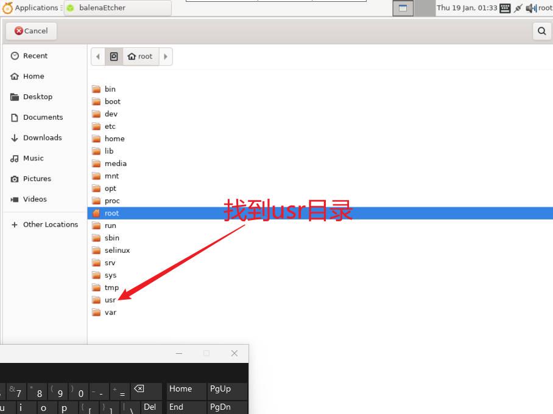Click the equals key on the on-screen keyboard
Image resolution: width=553 pixels, height=414 pixels.
[x=119, y=391]
